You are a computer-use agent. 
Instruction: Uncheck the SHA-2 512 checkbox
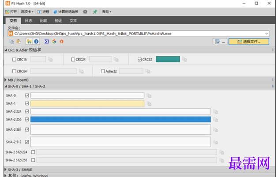27,142
